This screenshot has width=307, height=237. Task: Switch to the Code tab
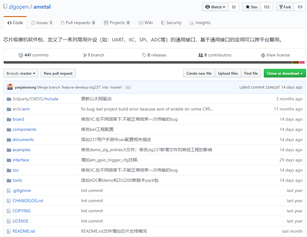coord(15,23)
